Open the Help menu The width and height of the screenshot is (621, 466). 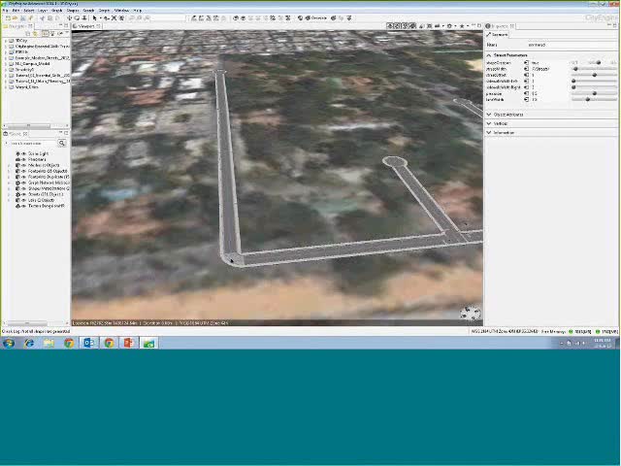[x=137, y=11]
